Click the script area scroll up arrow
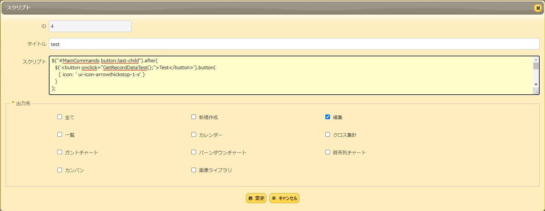This screenshot has width=545, height=211. tap(536, 59)
